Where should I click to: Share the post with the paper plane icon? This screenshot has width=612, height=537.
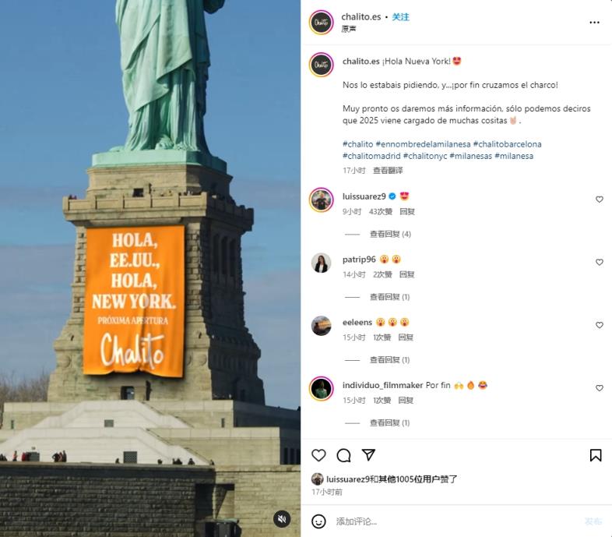[x=368, y=455]
